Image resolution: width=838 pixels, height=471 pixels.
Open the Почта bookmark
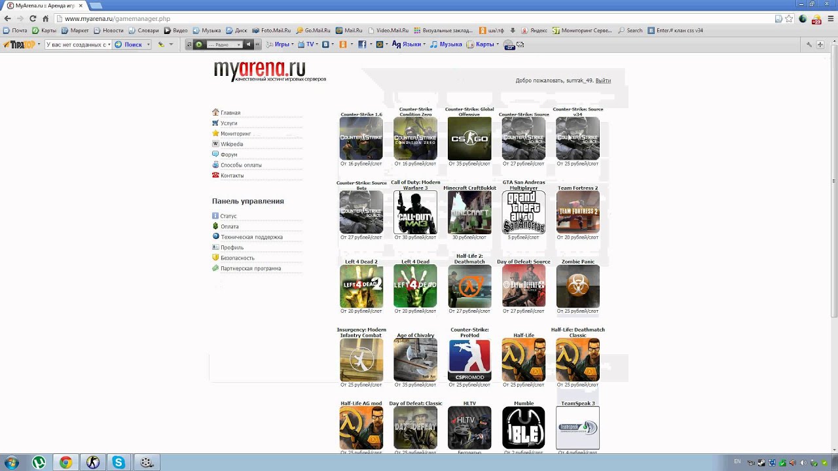[x=15, y=30]
